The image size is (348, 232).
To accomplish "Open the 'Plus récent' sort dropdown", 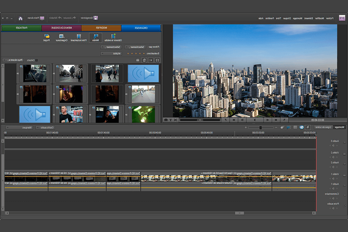I will click(13, 60).
